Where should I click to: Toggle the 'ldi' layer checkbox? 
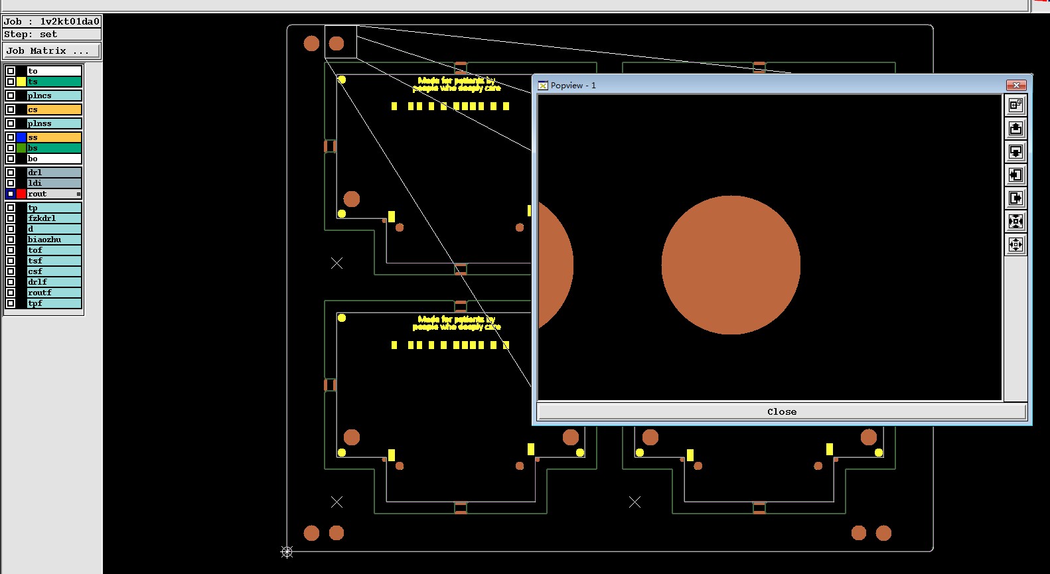tap(11, 183)
